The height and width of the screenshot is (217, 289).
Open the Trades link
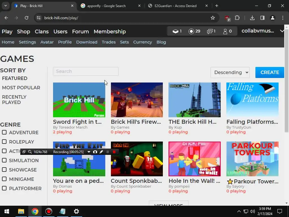(109, 42)
